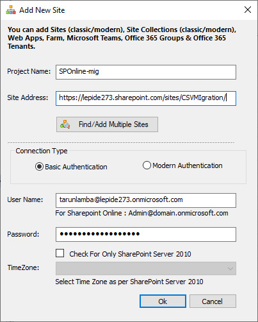Click the For Sharepoint Online hint text
The image size is (258, 322).
(141, 213)
